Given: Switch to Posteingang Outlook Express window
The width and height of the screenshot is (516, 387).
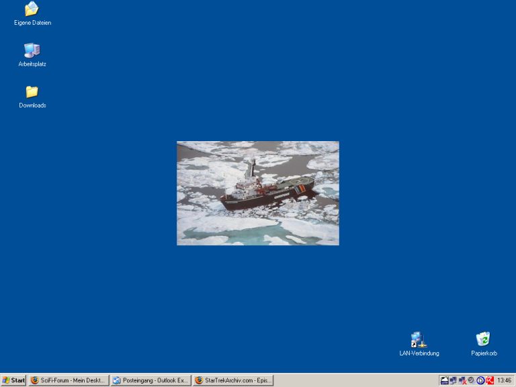Looking at the screenshot, I should (150, 380).
